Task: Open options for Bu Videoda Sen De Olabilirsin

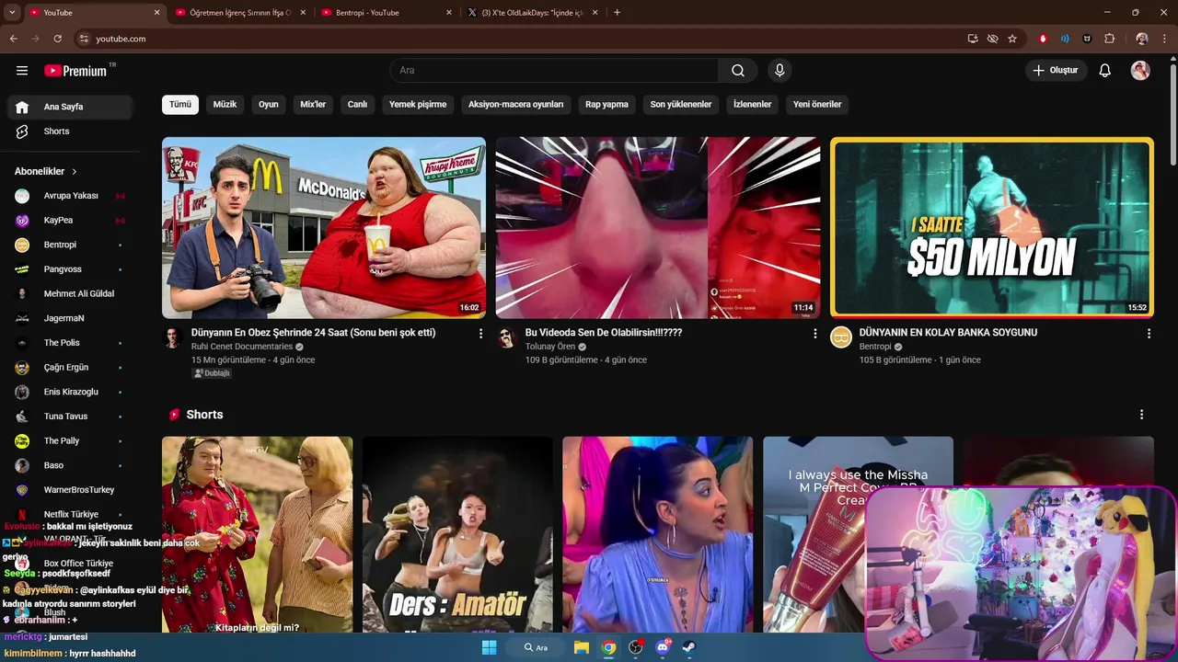Action: point(814,334)
